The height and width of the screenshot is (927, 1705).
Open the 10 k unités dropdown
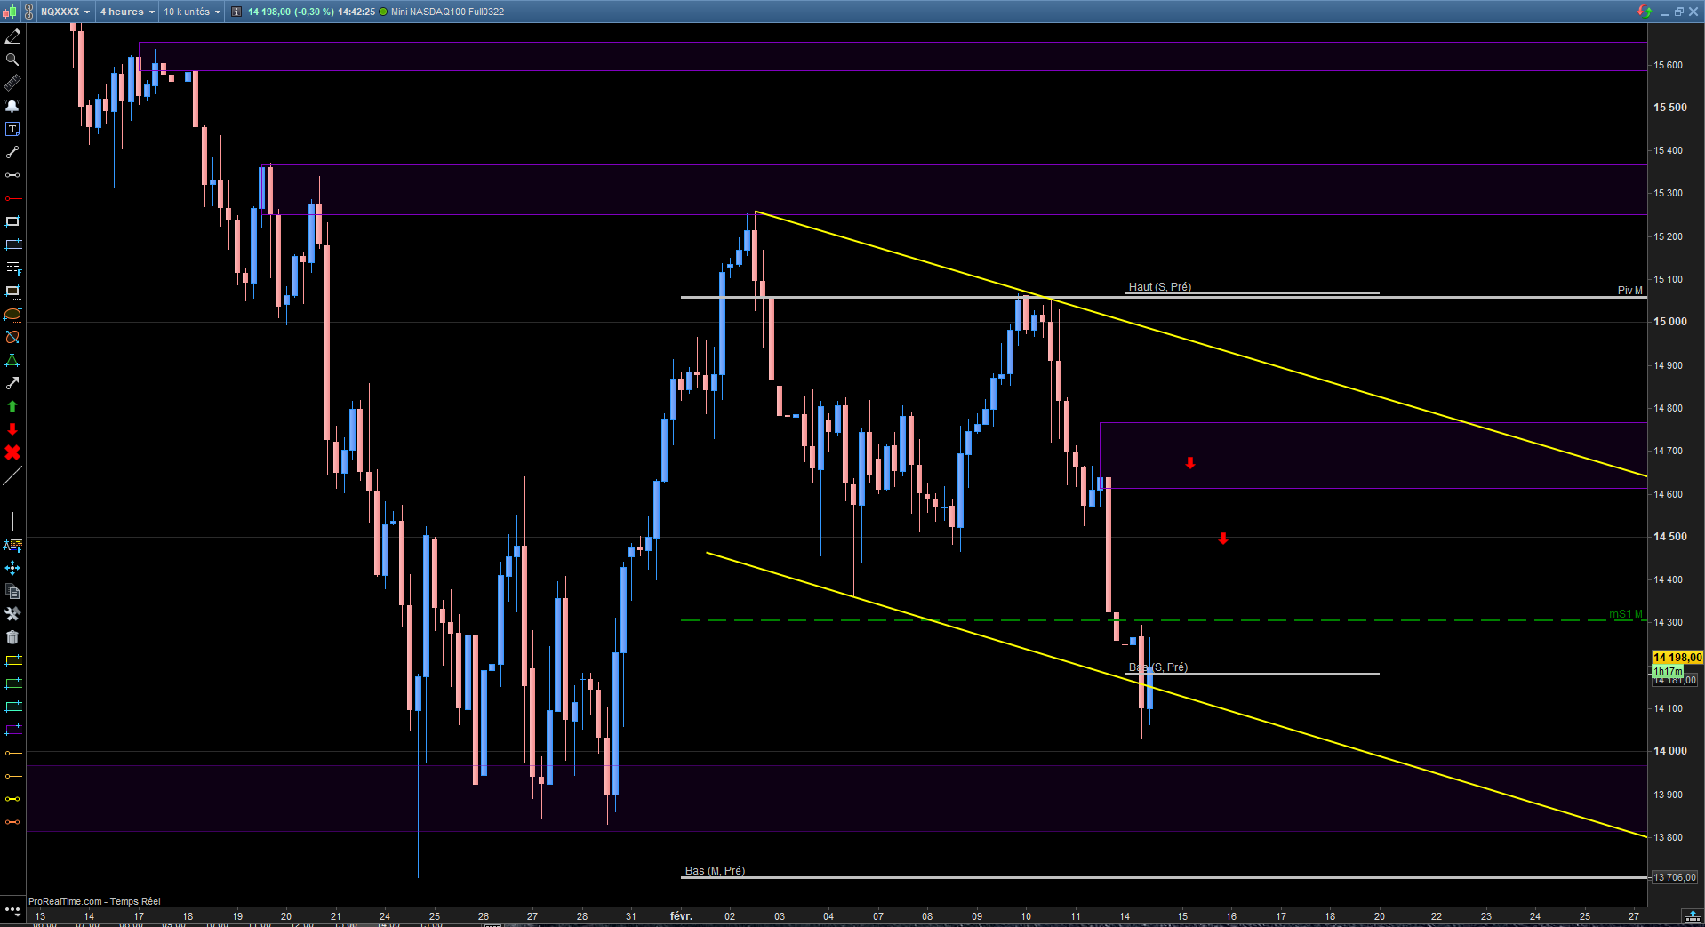click(x=192, y=12)
